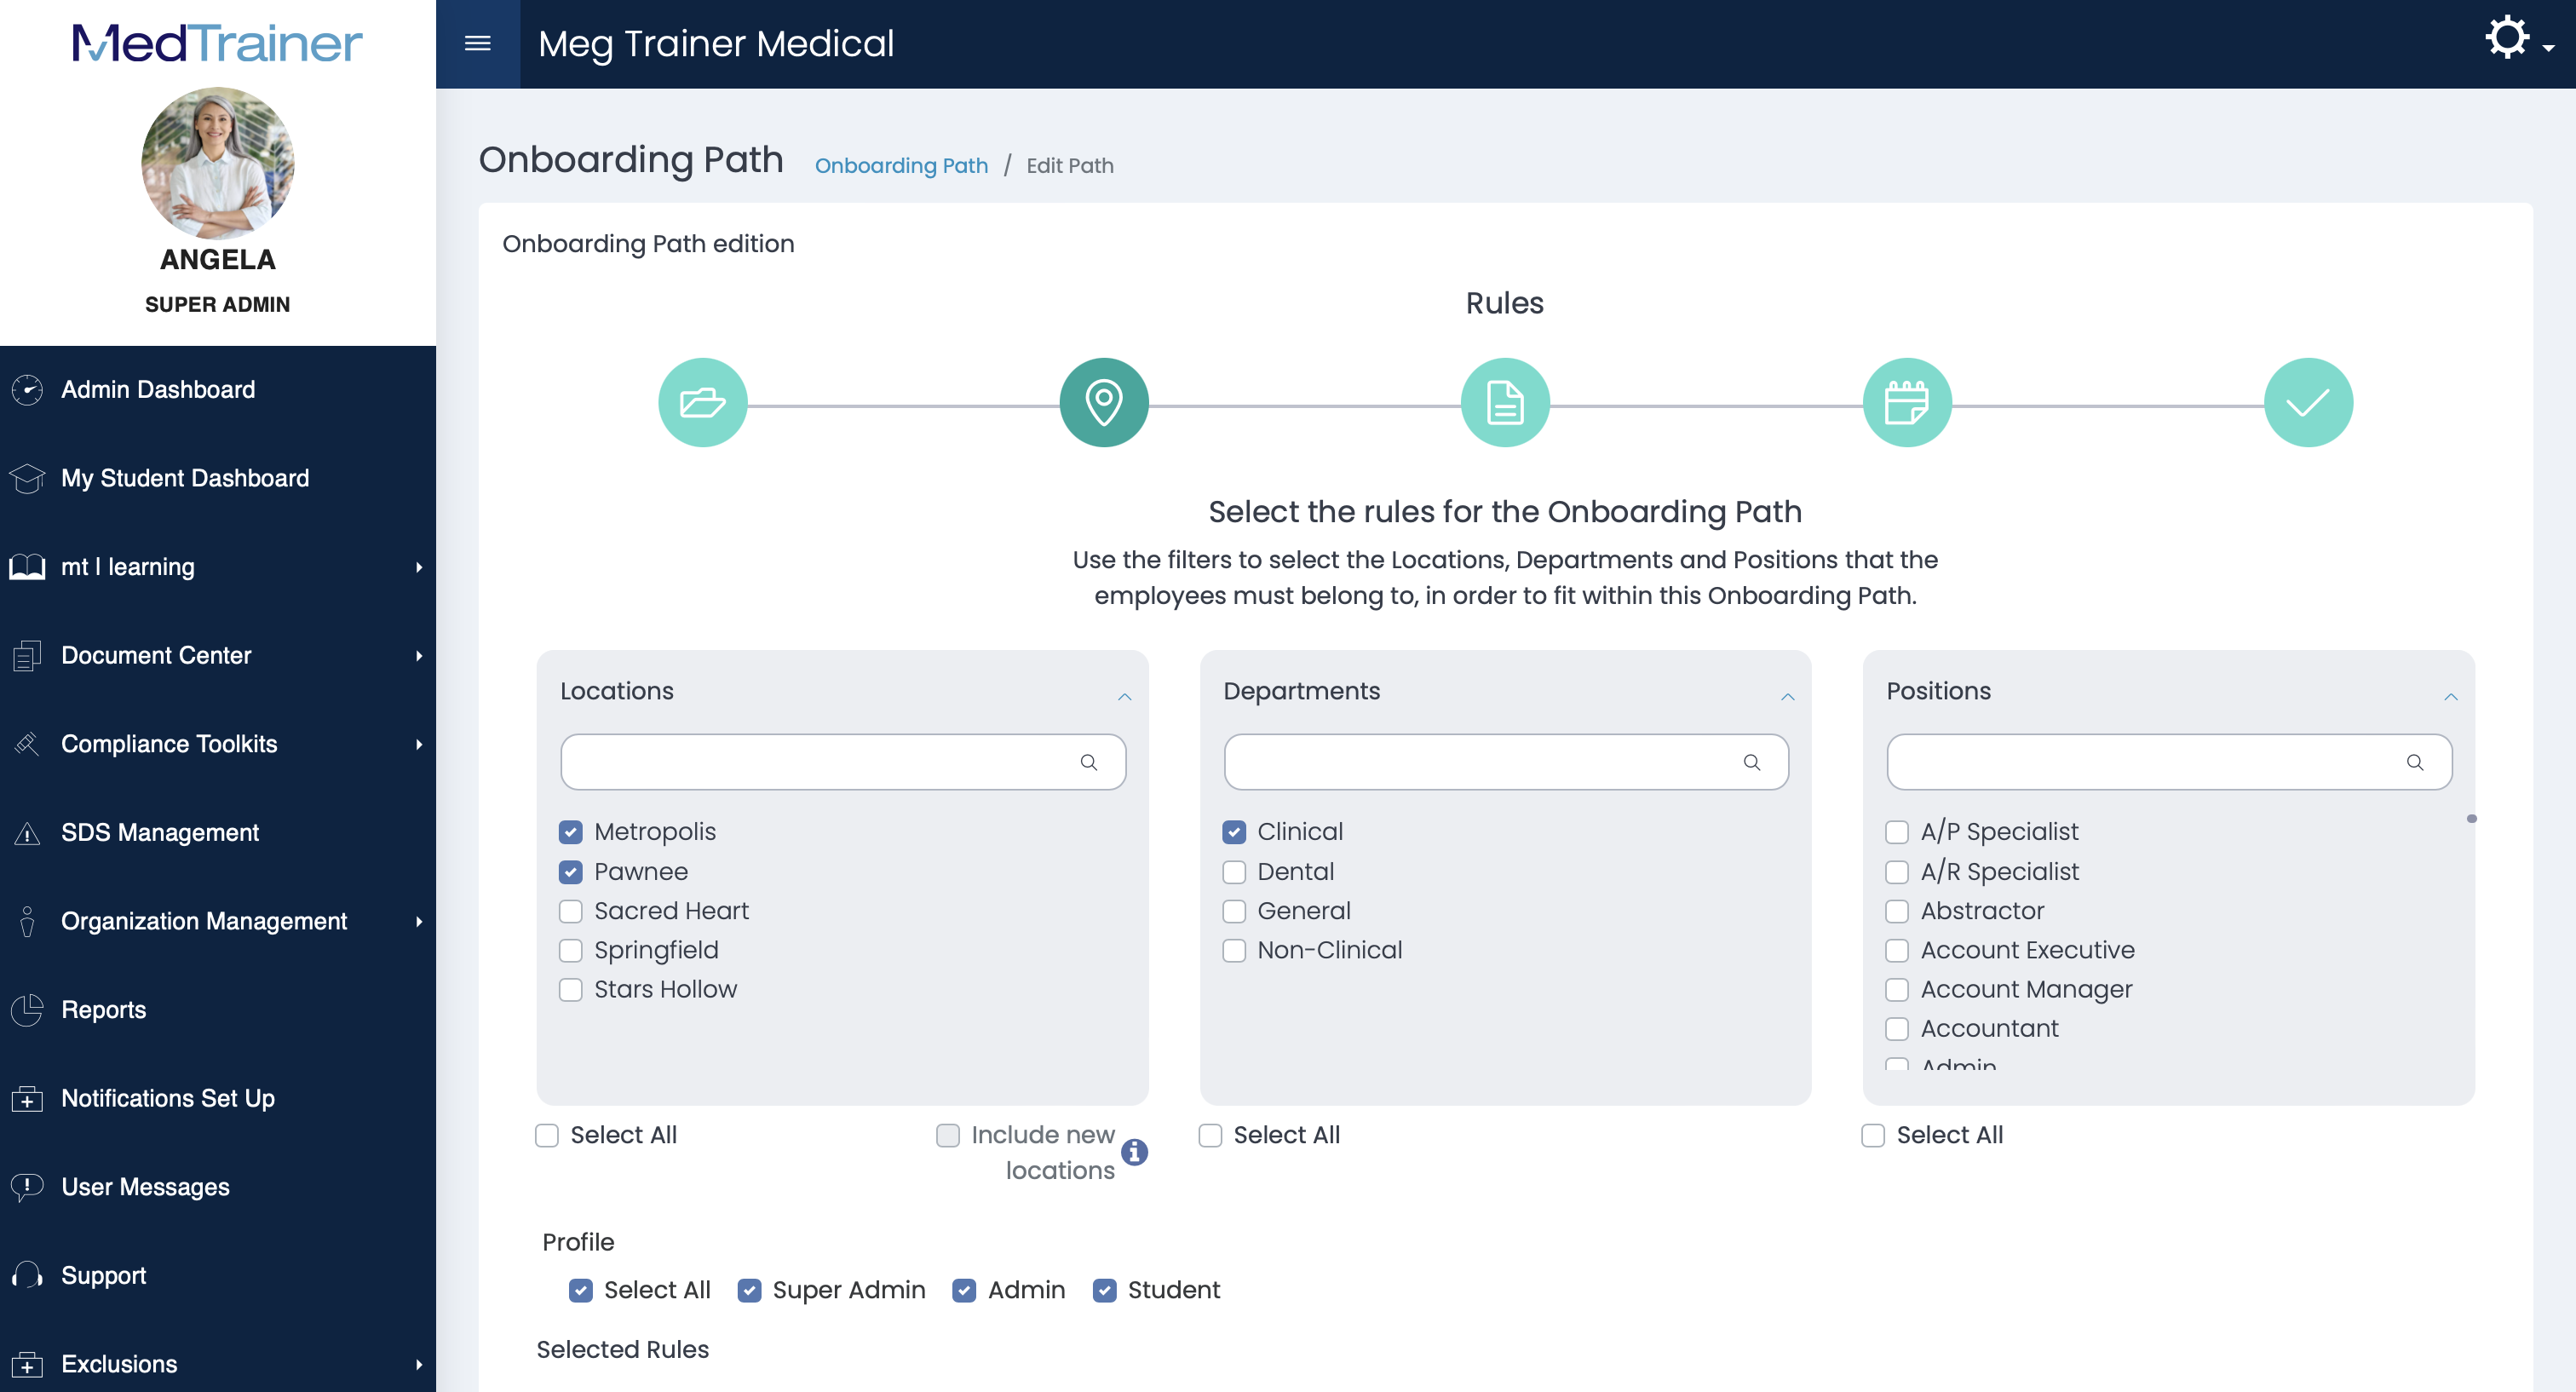Uncheck the Metropolis location

[x=571, y=831]
